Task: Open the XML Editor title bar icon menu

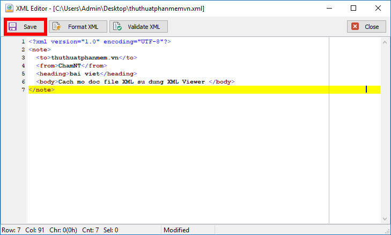Action: pyautogui.click(x=9, y=9)
